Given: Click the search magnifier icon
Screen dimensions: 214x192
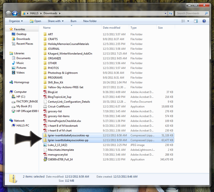Looking at the screenshot, I should (x=206, y=13).
